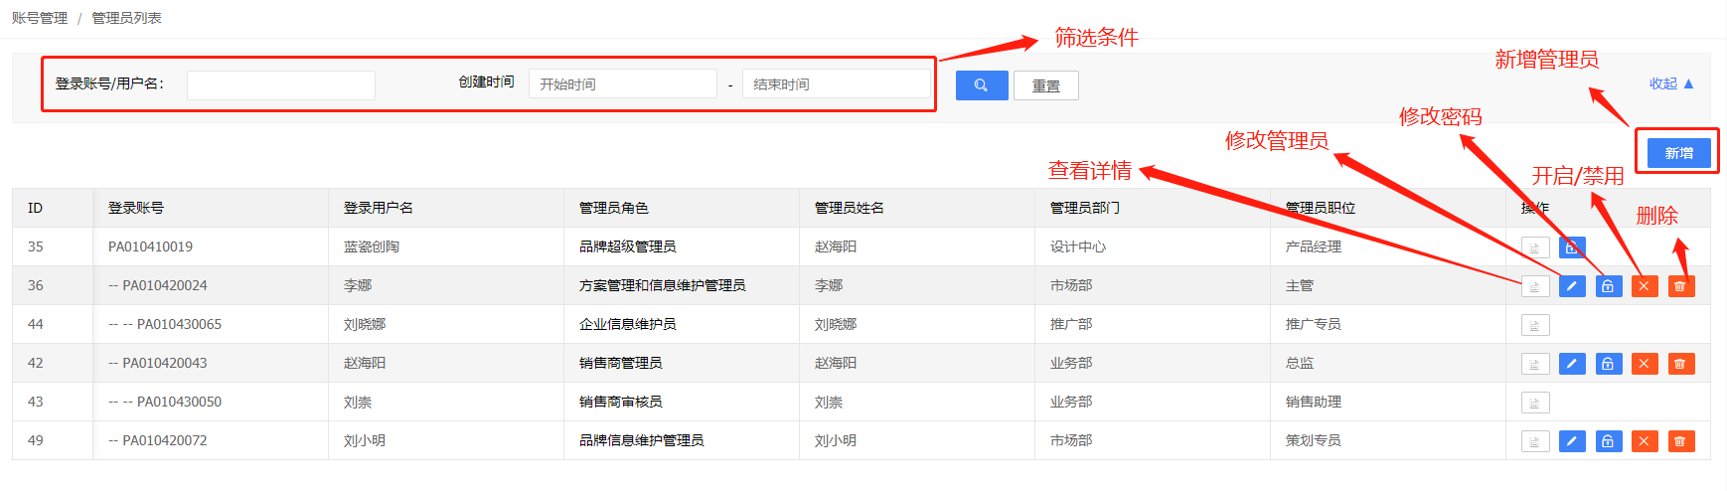The width and height of the screenshot is (1727, 491).
Task: Click the blue search magnifier button
Action: click(981, 85)
